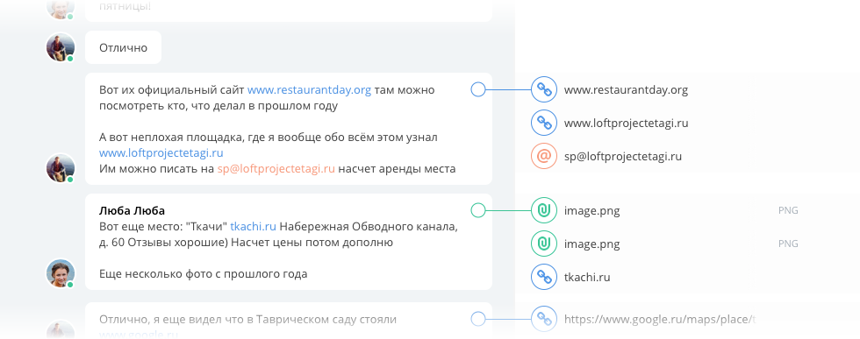This screenshot has height=339, width=860.
Task: Click text Еще несколько фото с прошлого года
Action: (x=204, y=274)
